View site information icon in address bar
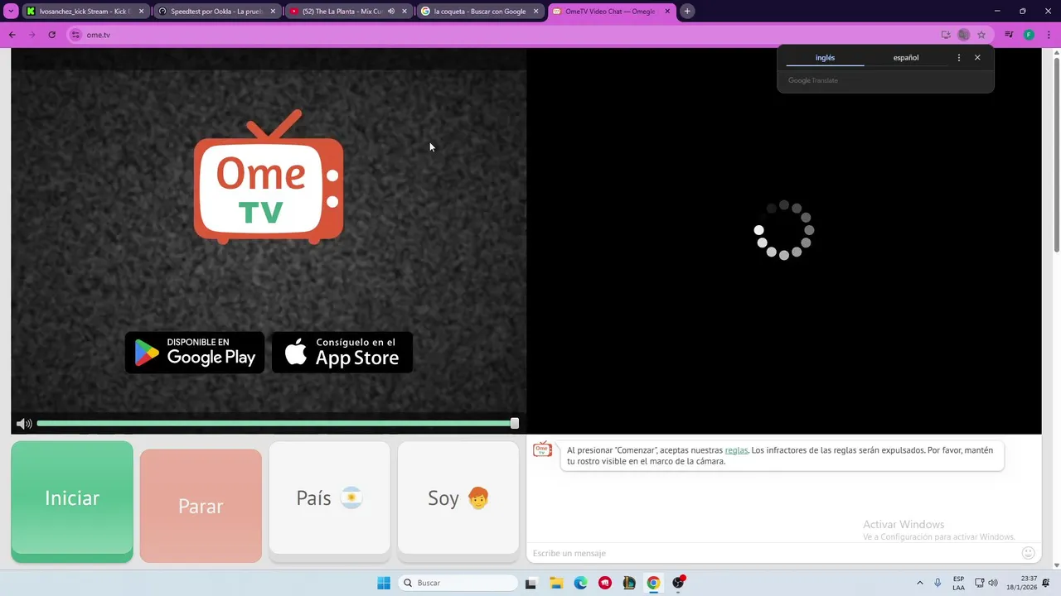 (76, 35)
